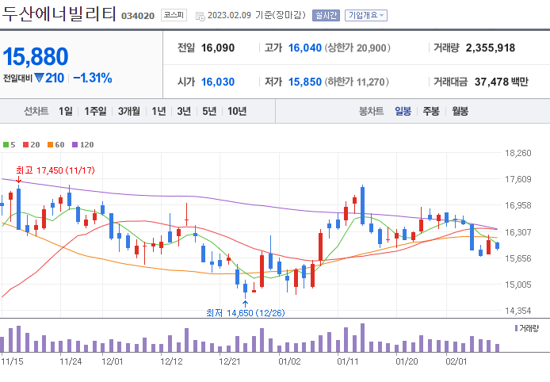Click the 01/11 date axis label
Viewport: 550px width, 382px height.
348,361
